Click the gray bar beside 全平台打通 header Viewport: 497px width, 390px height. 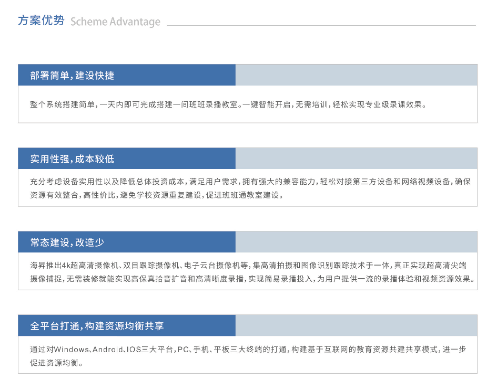pos(356,326)
